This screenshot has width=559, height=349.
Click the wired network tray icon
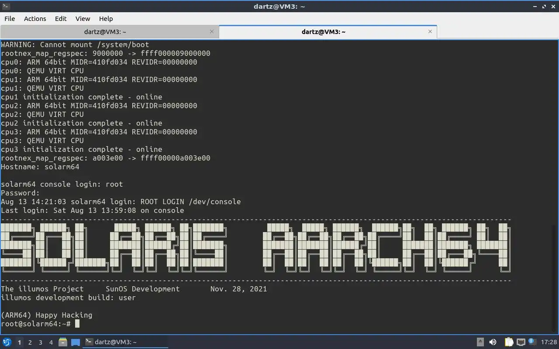[x=521, y=342]
